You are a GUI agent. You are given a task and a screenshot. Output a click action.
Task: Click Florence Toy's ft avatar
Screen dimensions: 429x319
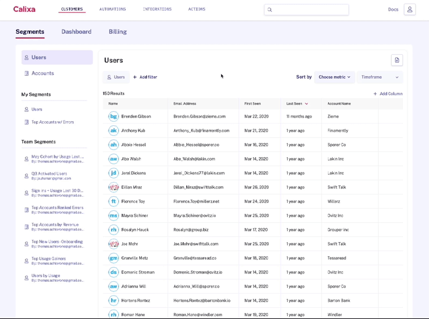coord(113,201)
